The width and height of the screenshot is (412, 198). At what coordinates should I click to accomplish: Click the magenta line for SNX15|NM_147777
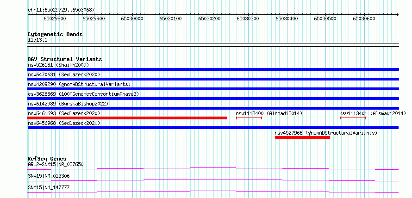(213, 192)
